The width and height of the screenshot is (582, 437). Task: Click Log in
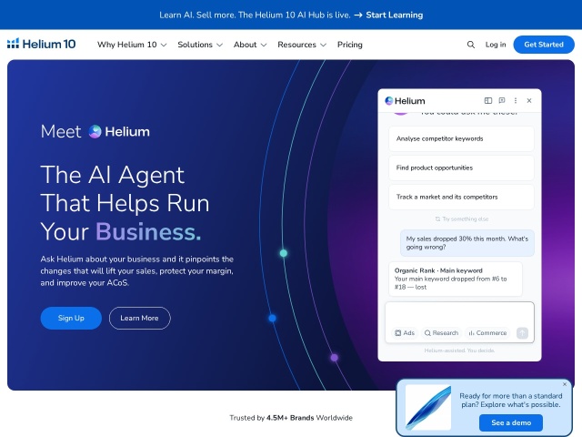(x=496, y=45)
